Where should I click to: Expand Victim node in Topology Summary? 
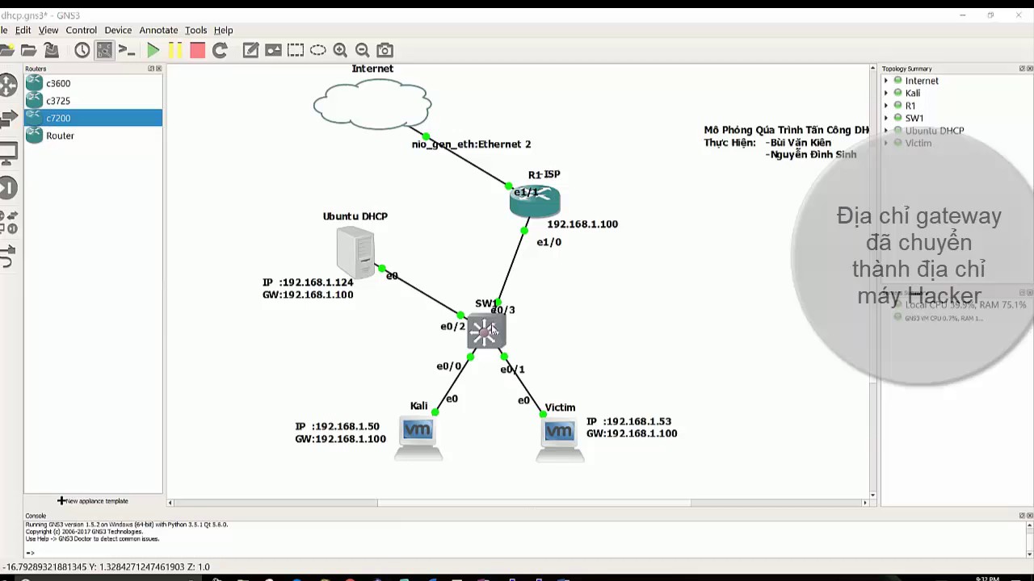coord(886,143)
